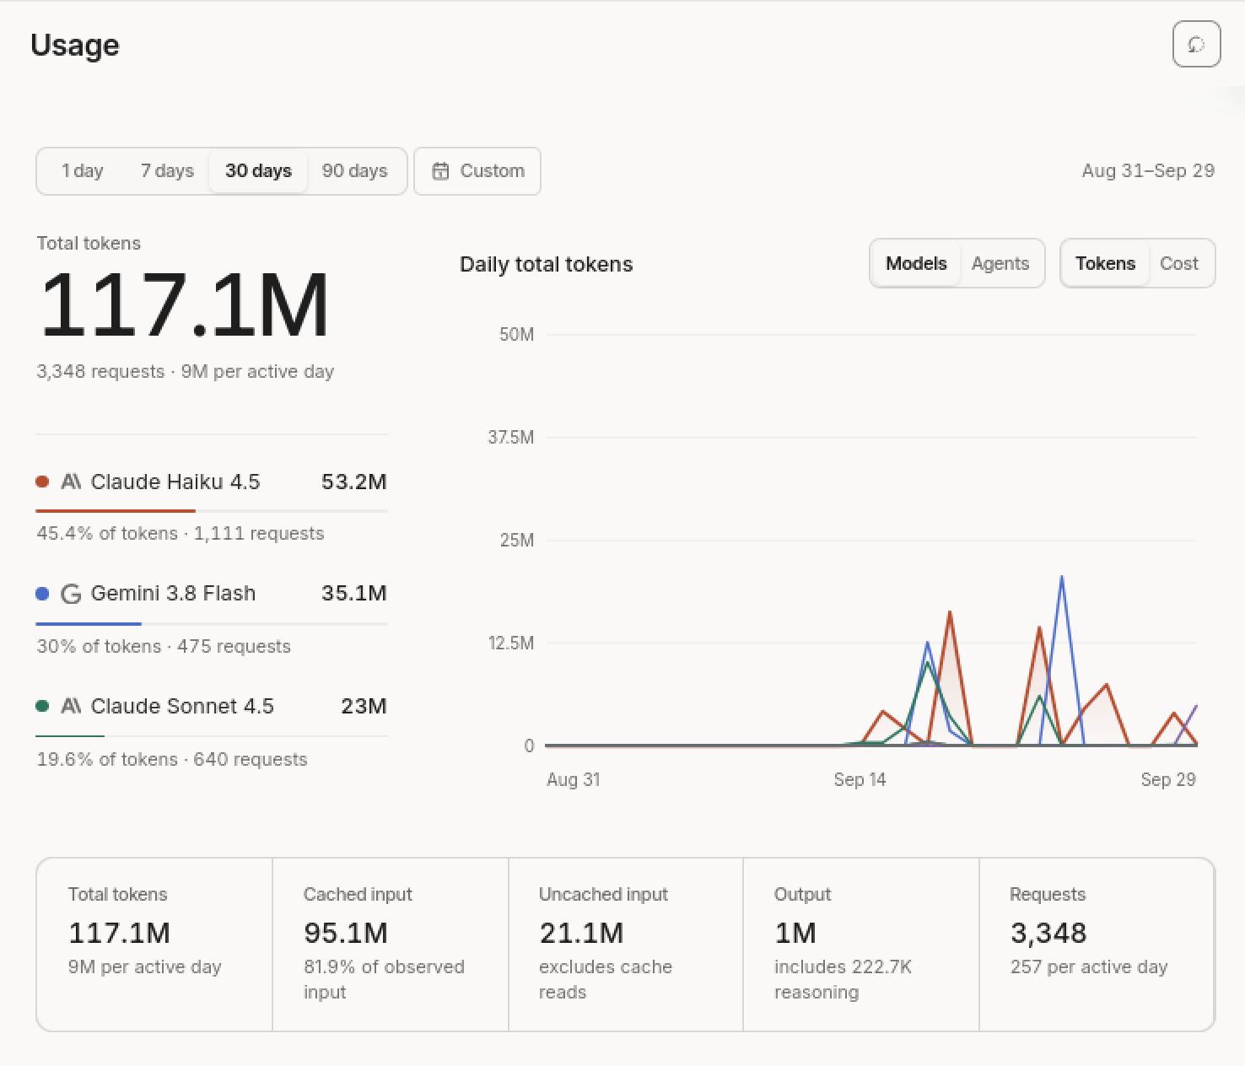Click the blue Gemini peak in the chart
Image resolution: width=1245 pixels, height=1066 pixels.
(x=1061, y=578)
